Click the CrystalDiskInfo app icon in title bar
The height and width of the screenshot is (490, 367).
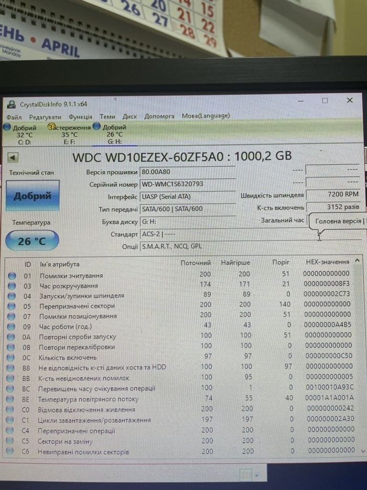point(11,104)
